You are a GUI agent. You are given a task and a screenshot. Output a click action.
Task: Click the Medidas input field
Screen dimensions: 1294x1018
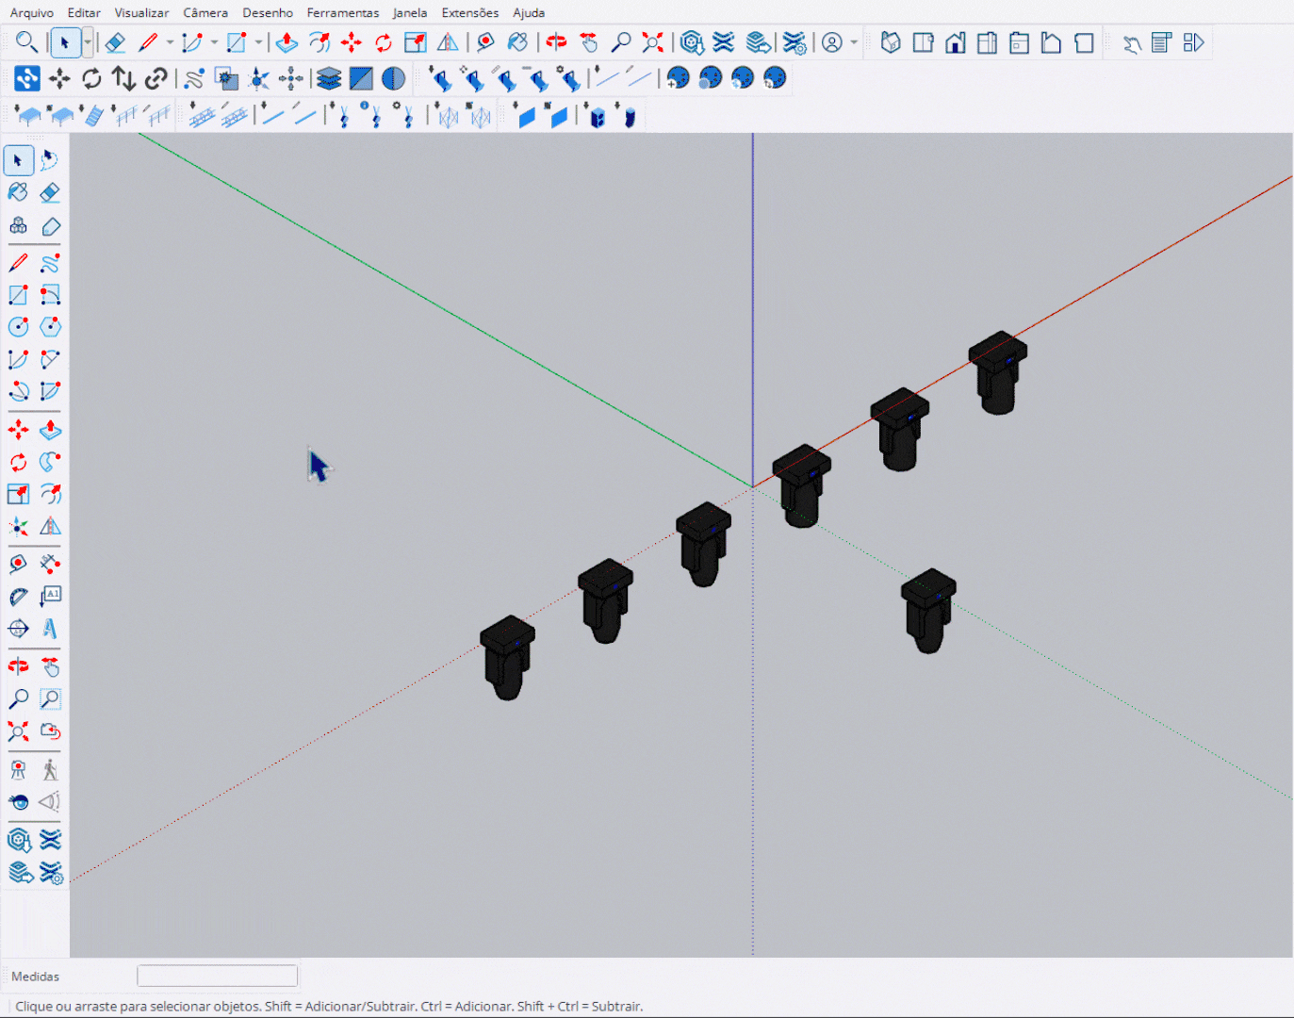[x=217, y=976]
